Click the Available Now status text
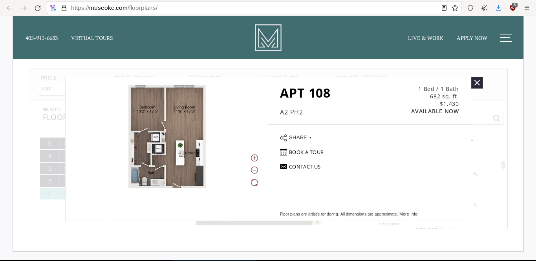This screenshot has height=261, width=536. coord(435,111)
